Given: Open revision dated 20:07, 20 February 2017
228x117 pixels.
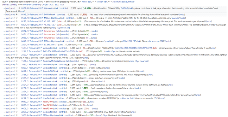Looking at the screenshot, I should [x=32, y=8].
